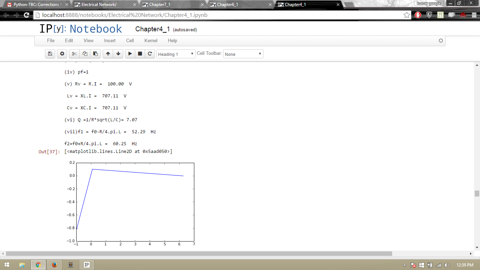This screenshot has height=270, width=480.
Task: Run the cell with play button
Action: pos(130,54)
